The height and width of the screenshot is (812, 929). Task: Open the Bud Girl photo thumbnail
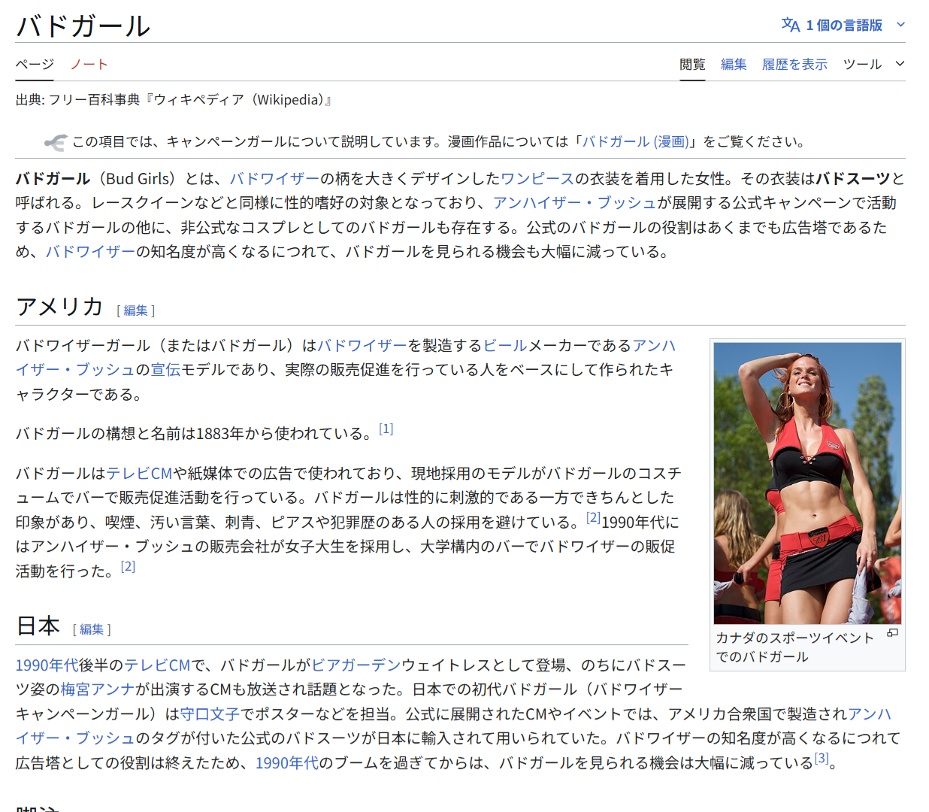coord(806,483)
